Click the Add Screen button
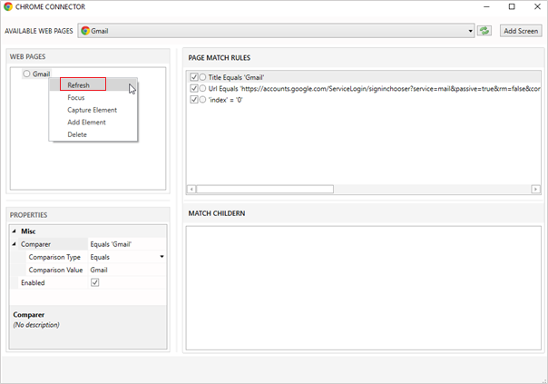 point(521,31)
